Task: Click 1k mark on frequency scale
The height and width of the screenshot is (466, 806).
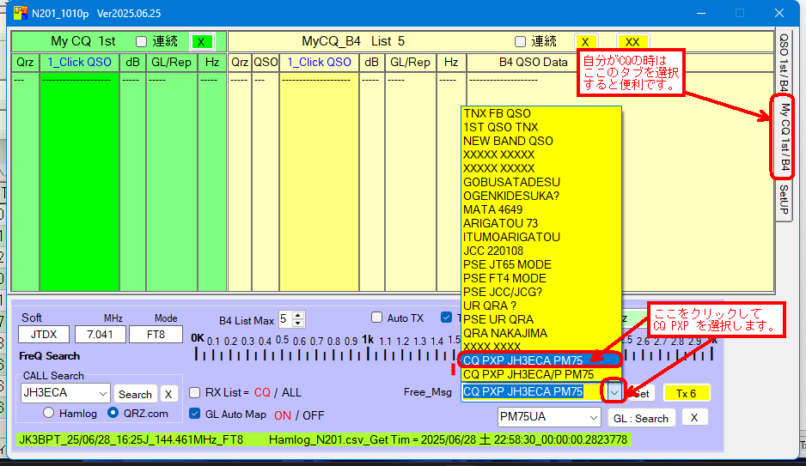Action: pos(368,340)
